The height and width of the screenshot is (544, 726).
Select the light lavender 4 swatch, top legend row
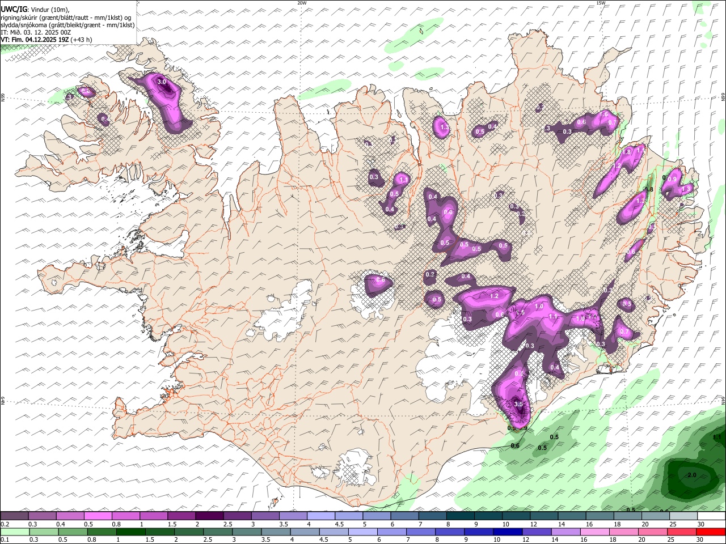click(321, 516)
